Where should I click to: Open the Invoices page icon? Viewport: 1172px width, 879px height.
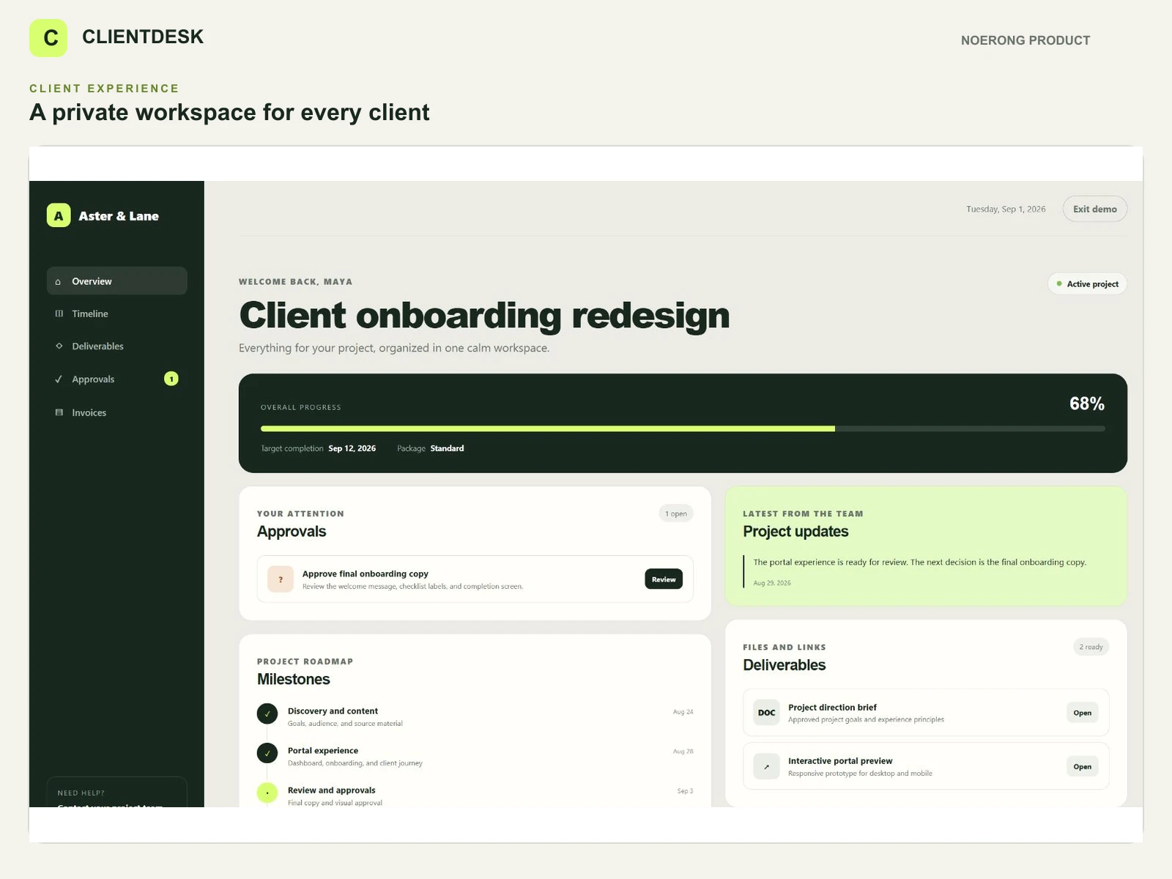[59, 412]
